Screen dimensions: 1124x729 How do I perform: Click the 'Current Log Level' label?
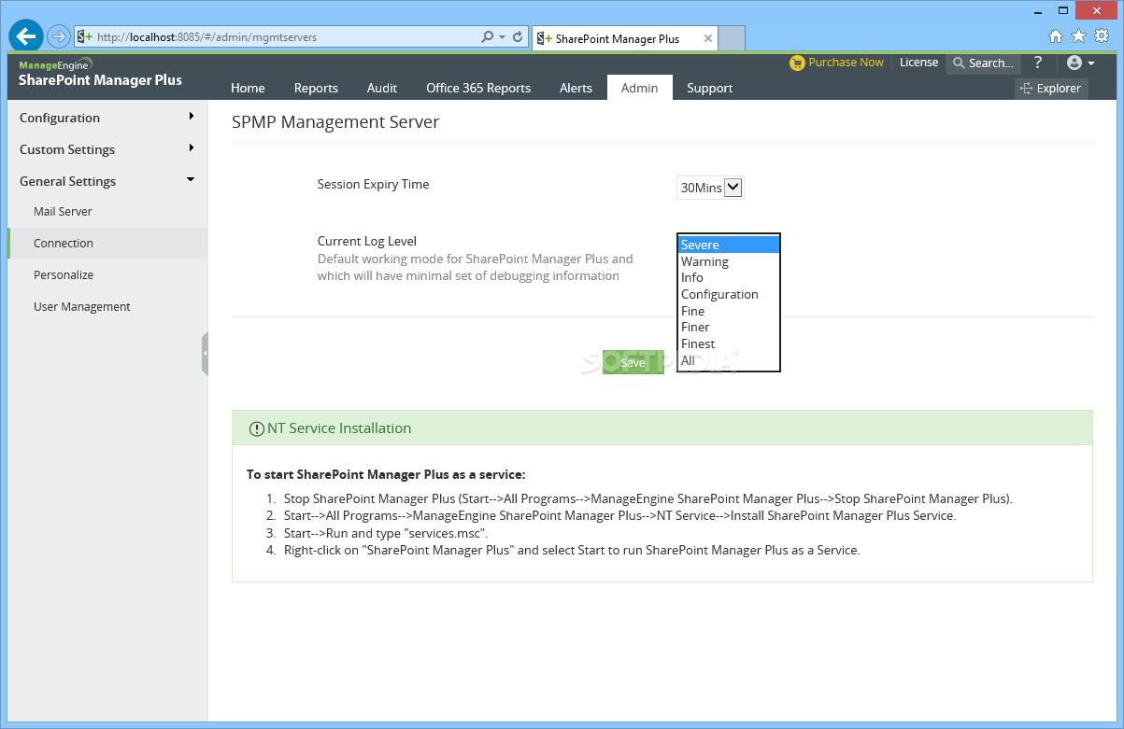tap(366, 241)
